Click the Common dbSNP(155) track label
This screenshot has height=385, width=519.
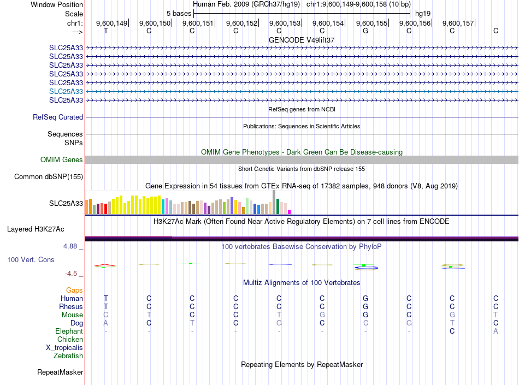coord(49,176)
